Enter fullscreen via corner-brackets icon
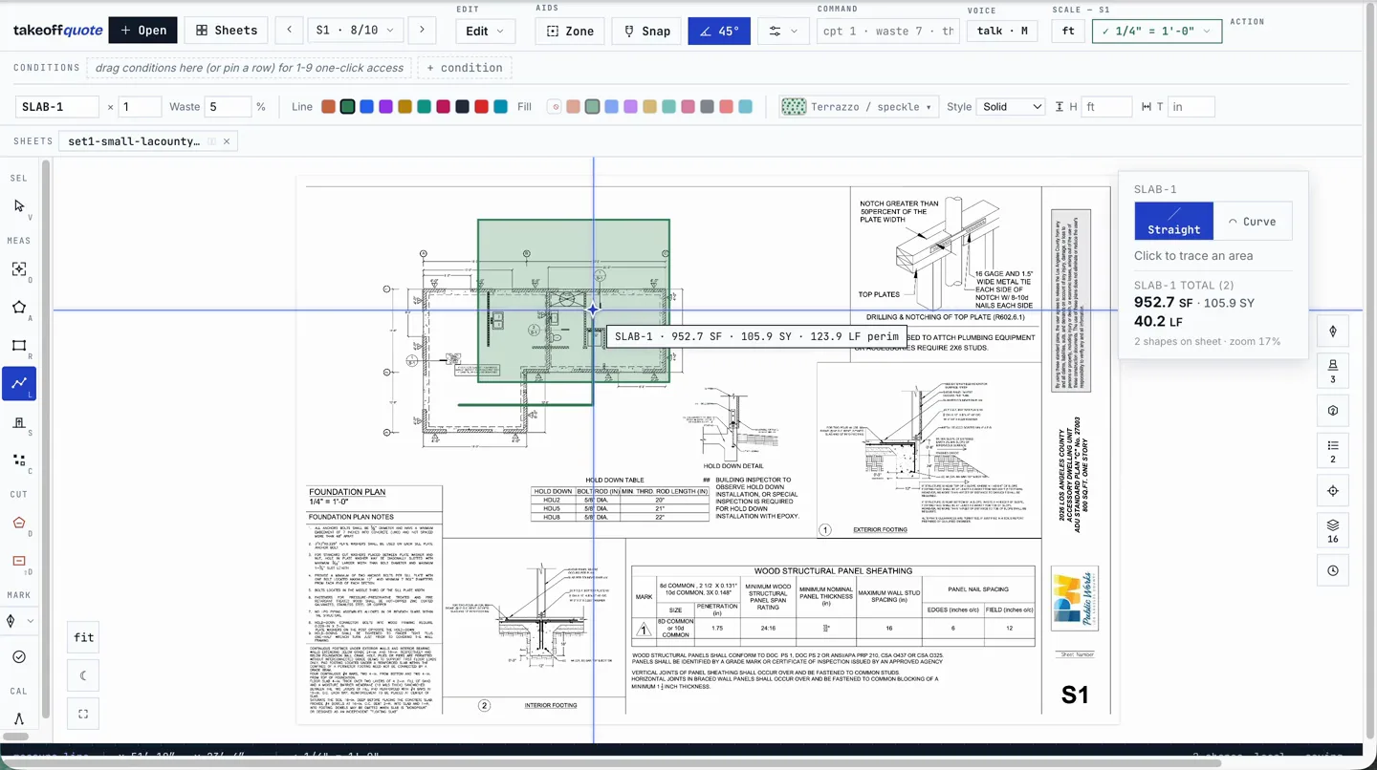The image size is (1377, 770). click(83, 714)
